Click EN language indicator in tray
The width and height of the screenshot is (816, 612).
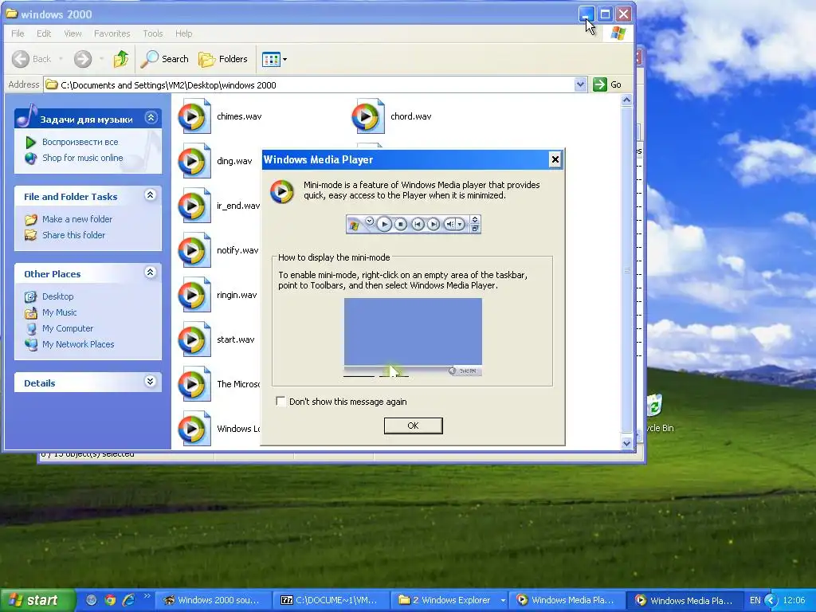(755, 600)
